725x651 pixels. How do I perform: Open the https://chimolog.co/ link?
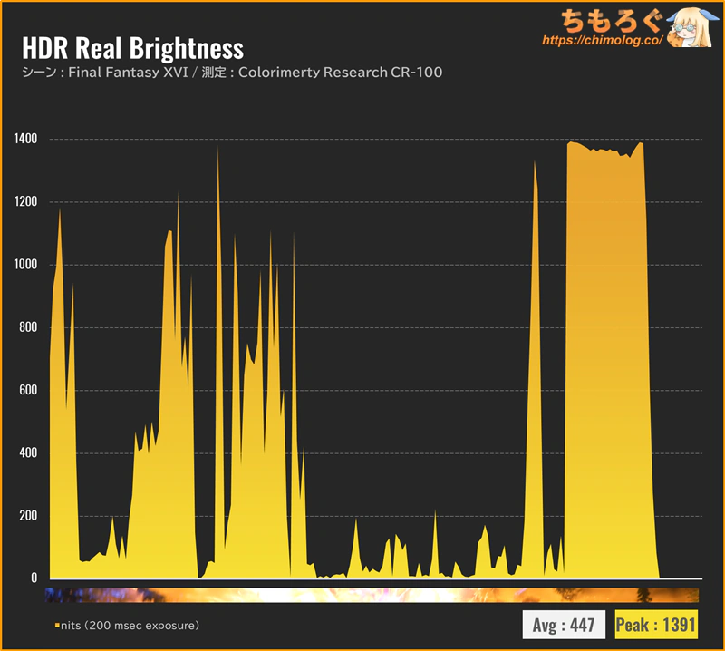[x=603, y=40]
